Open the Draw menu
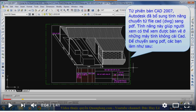The image size is (196, 112). click(42, 7)
